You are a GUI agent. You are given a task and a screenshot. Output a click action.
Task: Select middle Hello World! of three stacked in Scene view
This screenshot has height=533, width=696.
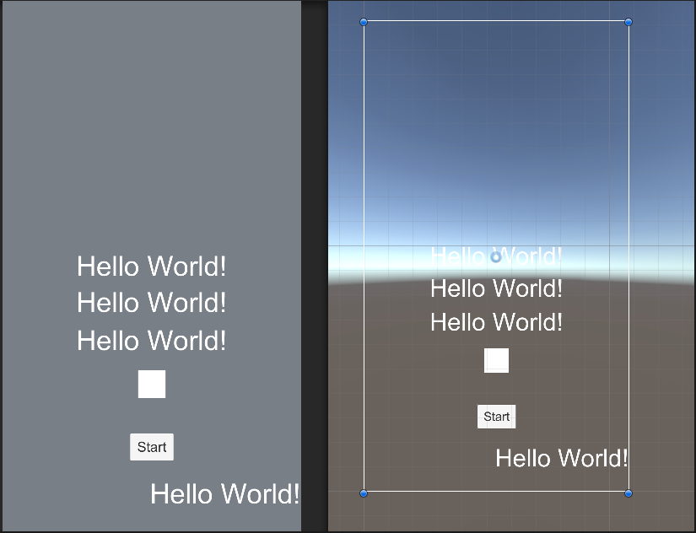point(496,288)
